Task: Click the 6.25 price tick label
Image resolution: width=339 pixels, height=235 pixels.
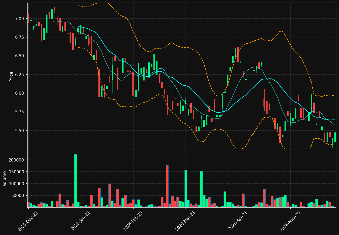Action: click(20, 75)
